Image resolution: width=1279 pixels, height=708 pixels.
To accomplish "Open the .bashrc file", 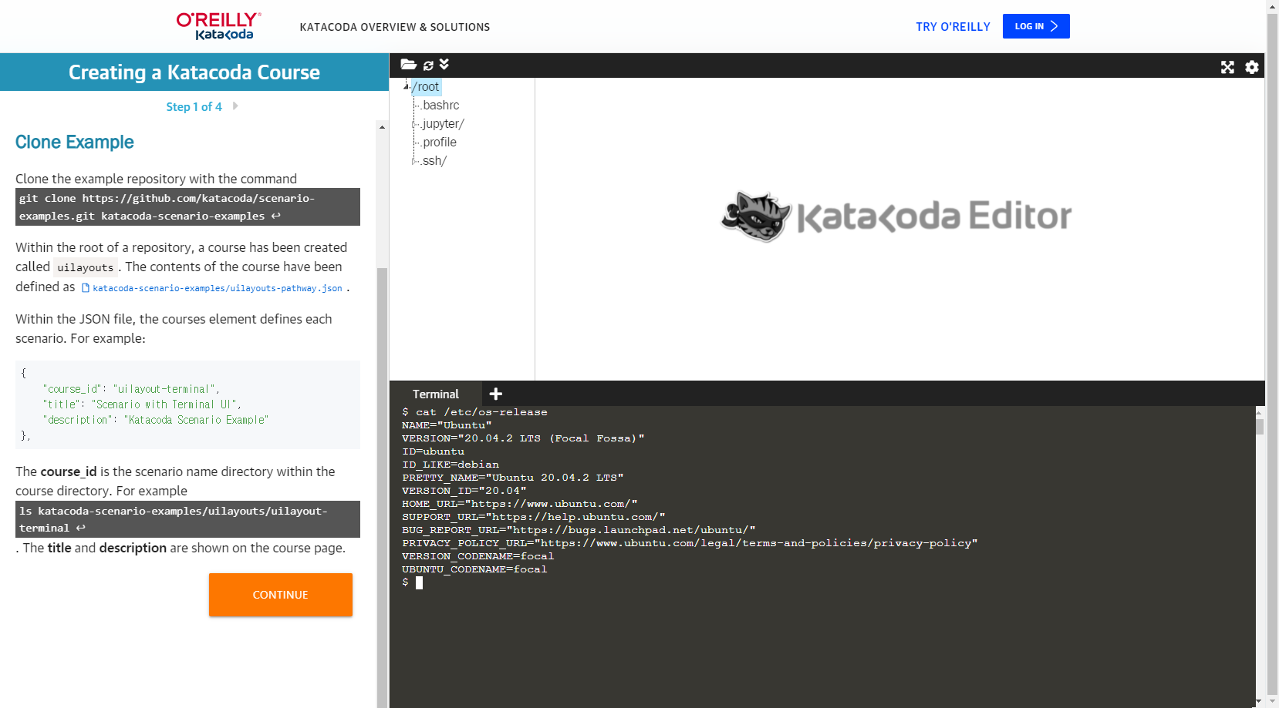I will tap(440, 106).
